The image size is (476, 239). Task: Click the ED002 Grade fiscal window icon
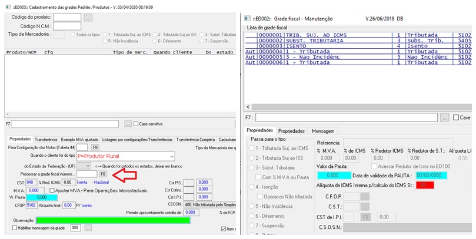(x=247, y=18)
